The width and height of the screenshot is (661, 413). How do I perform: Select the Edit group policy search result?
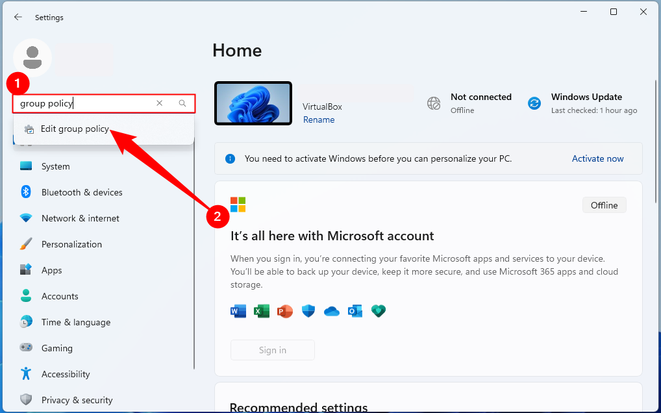pyautogui.click(x=75, y=129)
